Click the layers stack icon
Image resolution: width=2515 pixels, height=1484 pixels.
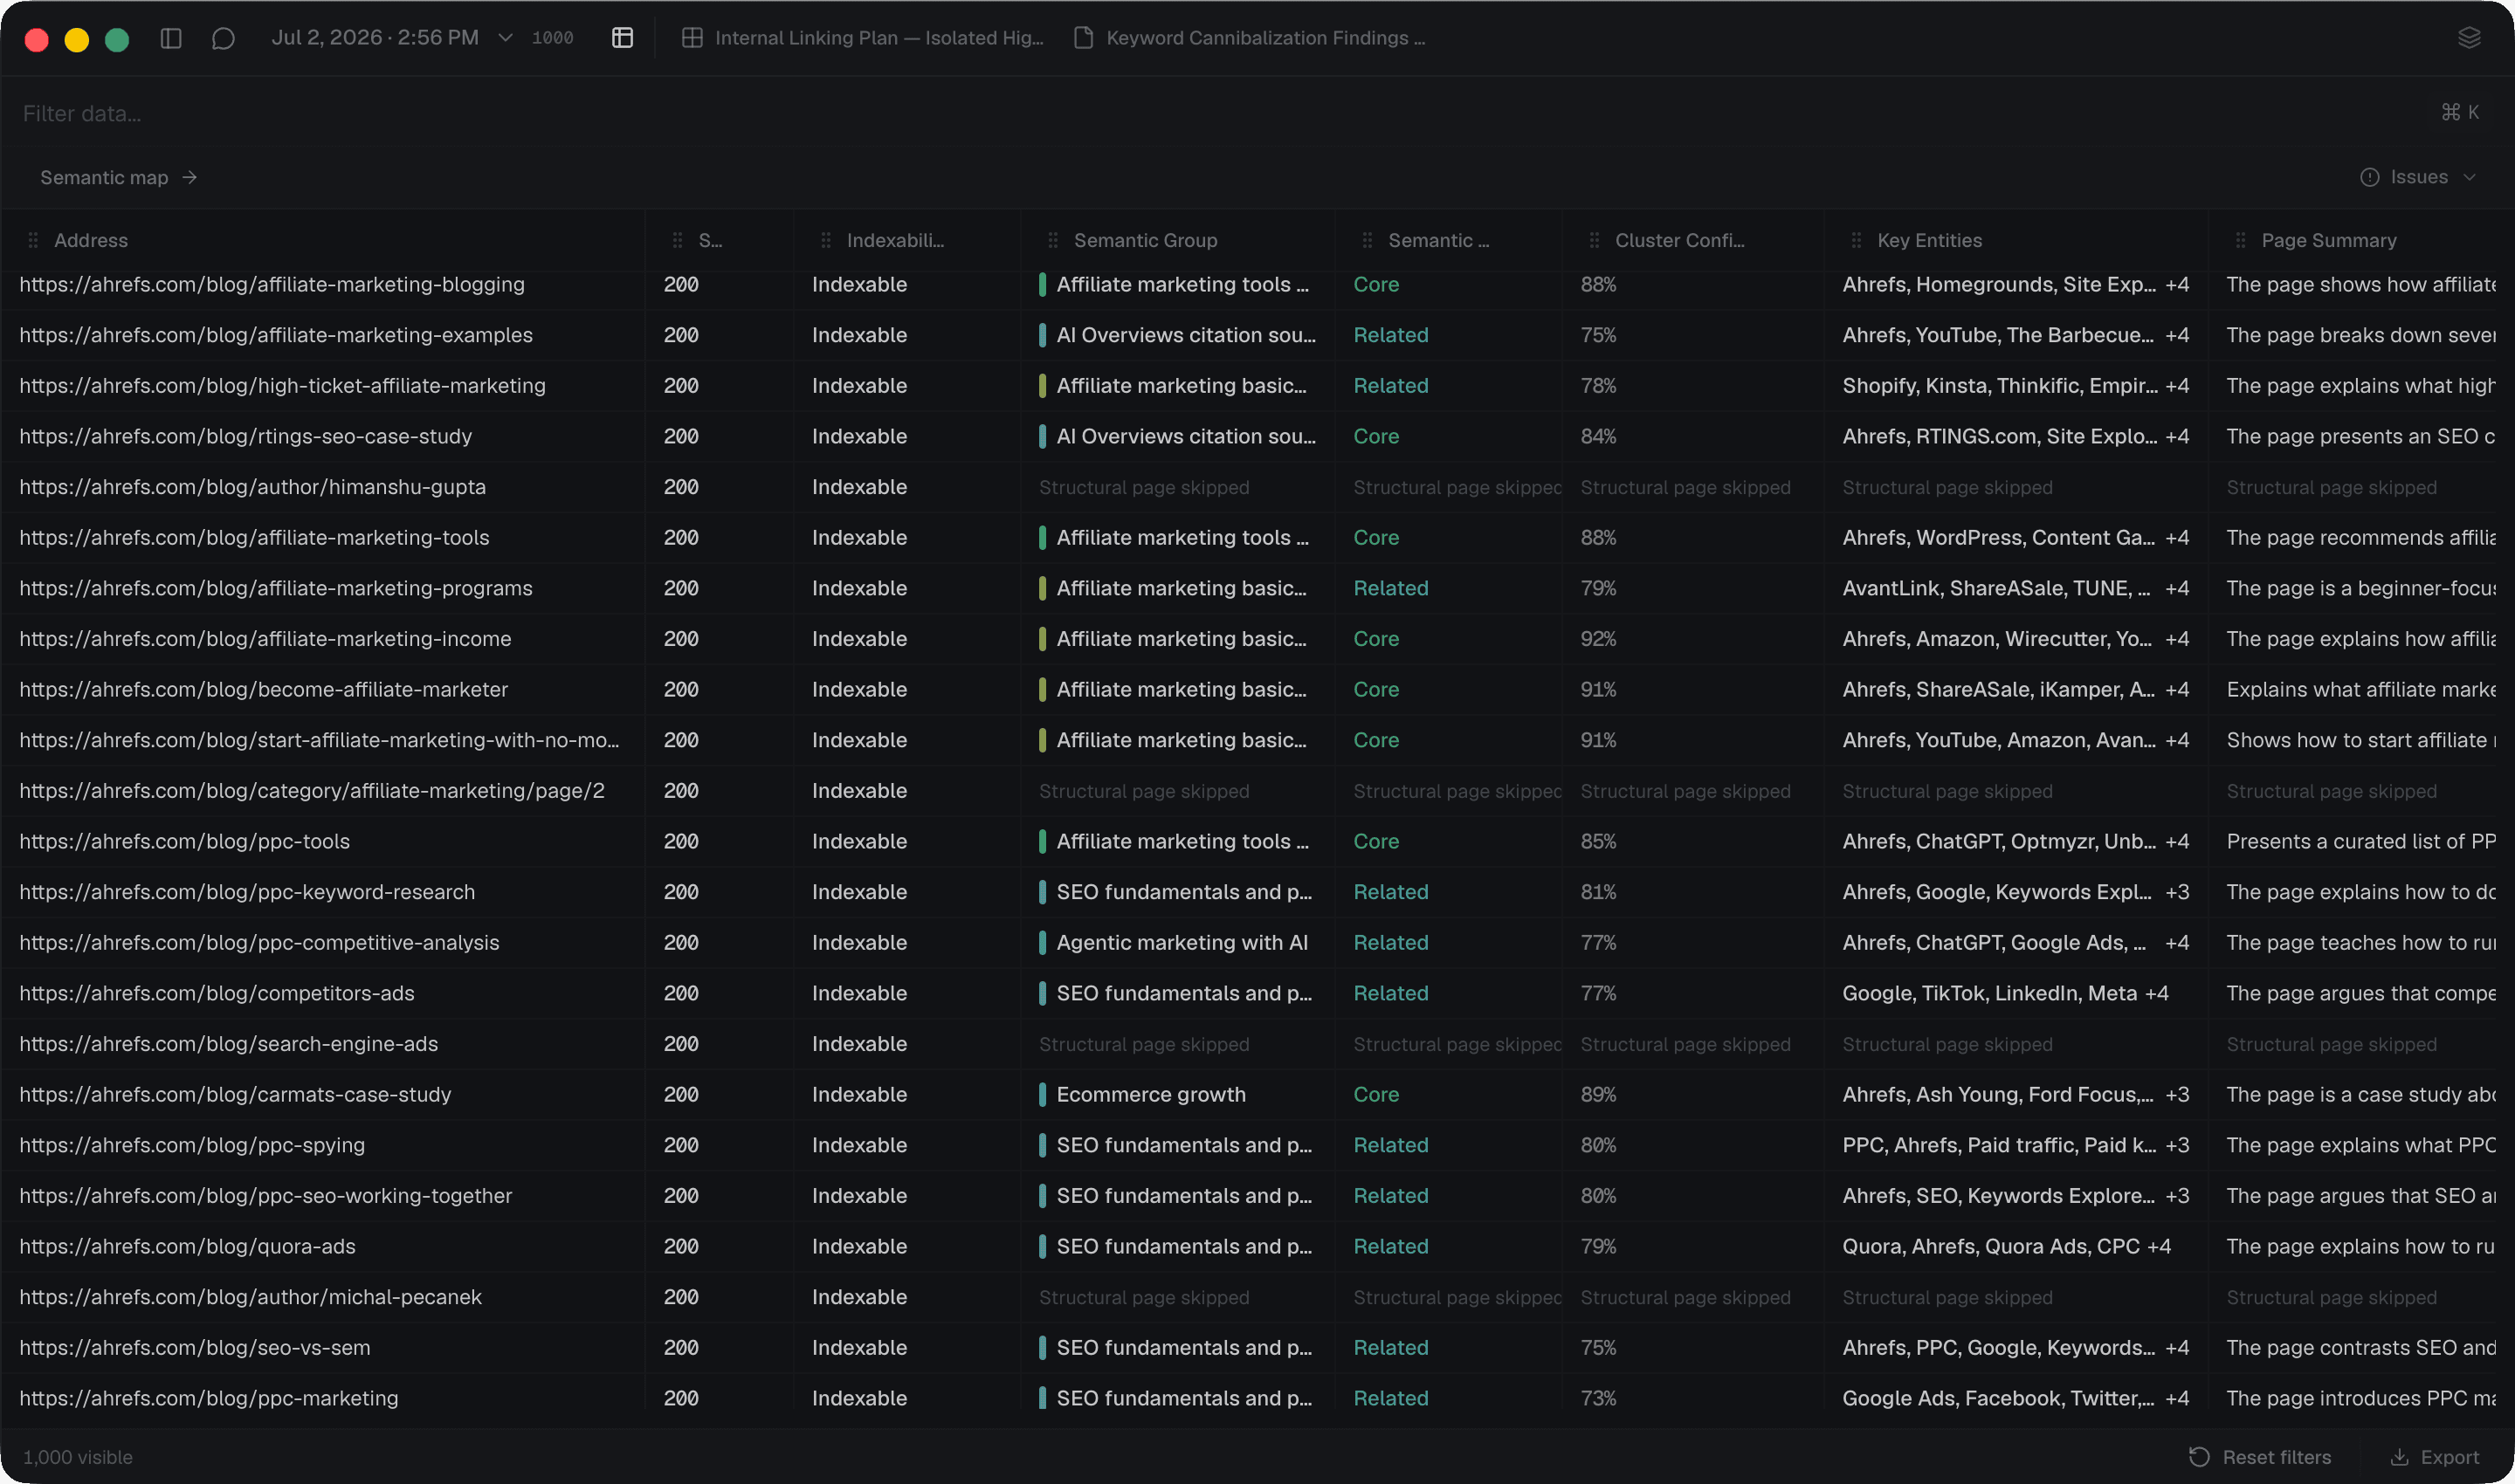pyautogui.click(x=2469, y=38)
